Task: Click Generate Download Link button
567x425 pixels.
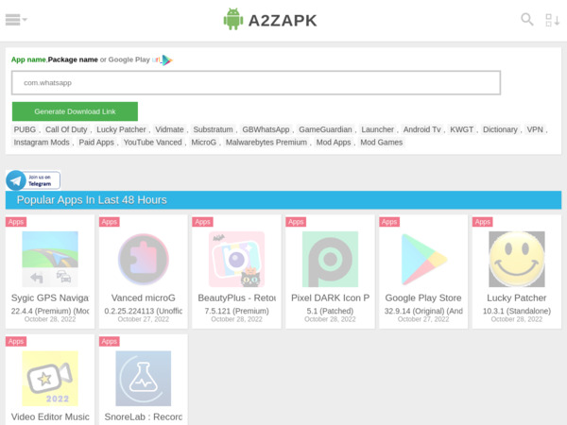Action: point(75,111)
